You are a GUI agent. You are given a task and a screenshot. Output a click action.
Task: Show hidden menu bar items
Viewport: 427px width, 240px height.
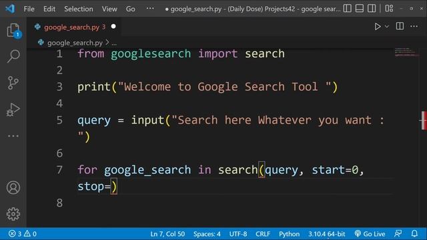pyautogui.click(x=150, y=9)
